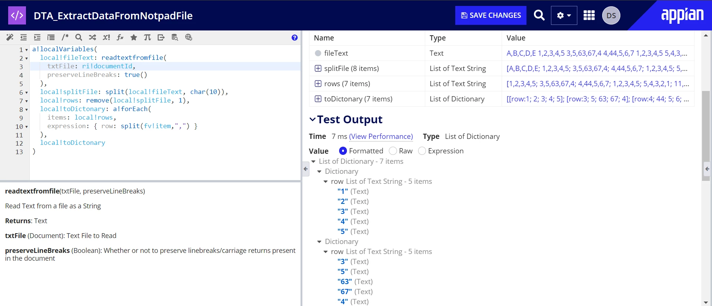Collapse first row List of Text String
The image size is (712, 306).
pyautogui.click(x=326, y=182)
